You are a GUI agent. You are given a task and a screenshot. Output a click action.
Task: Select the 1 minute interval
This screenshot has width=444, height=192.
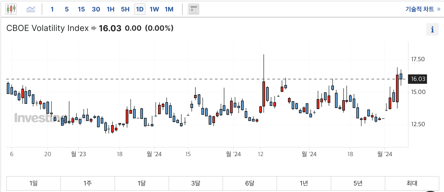[x=52, y=9]
